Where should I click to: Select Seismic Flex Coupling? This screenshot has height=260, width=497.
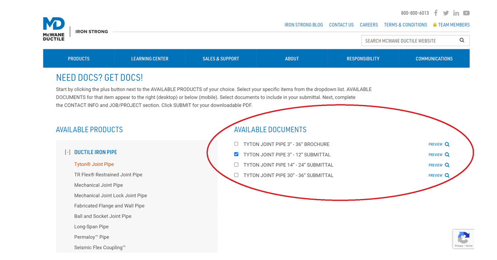coord(99,248)
